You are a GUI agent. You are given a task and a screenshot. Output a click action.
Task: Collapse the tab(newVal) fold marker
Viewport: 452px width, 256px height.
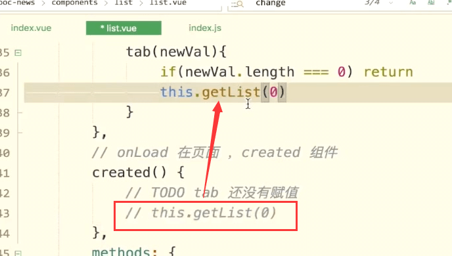click(18, 53)
